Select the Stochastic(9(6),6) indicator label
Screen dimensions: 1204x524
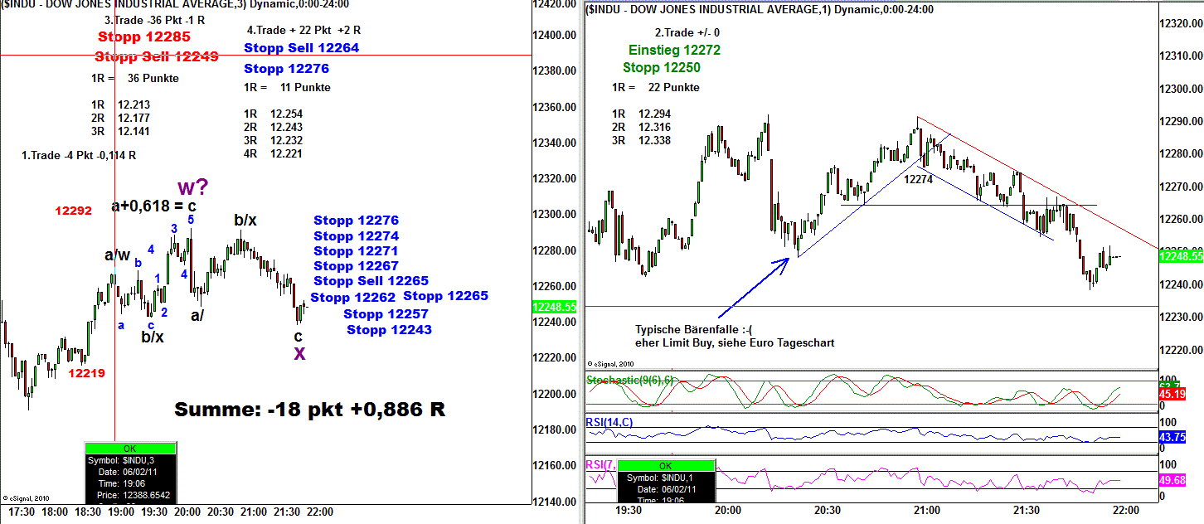(627, 380)
